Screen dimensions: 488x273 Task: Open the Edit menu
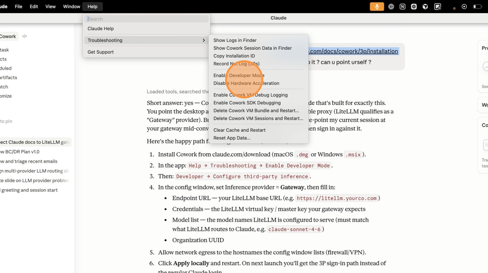pyautogui.click(x=34, y=6)
